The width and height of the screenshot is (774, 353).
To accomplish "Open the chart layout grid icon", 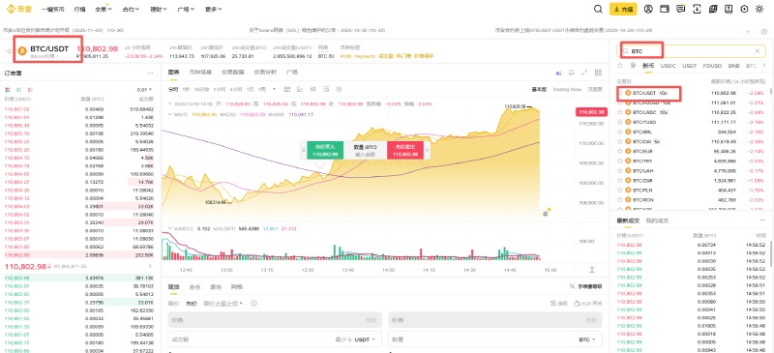I will pyautogui.click(x=598, y=73).
